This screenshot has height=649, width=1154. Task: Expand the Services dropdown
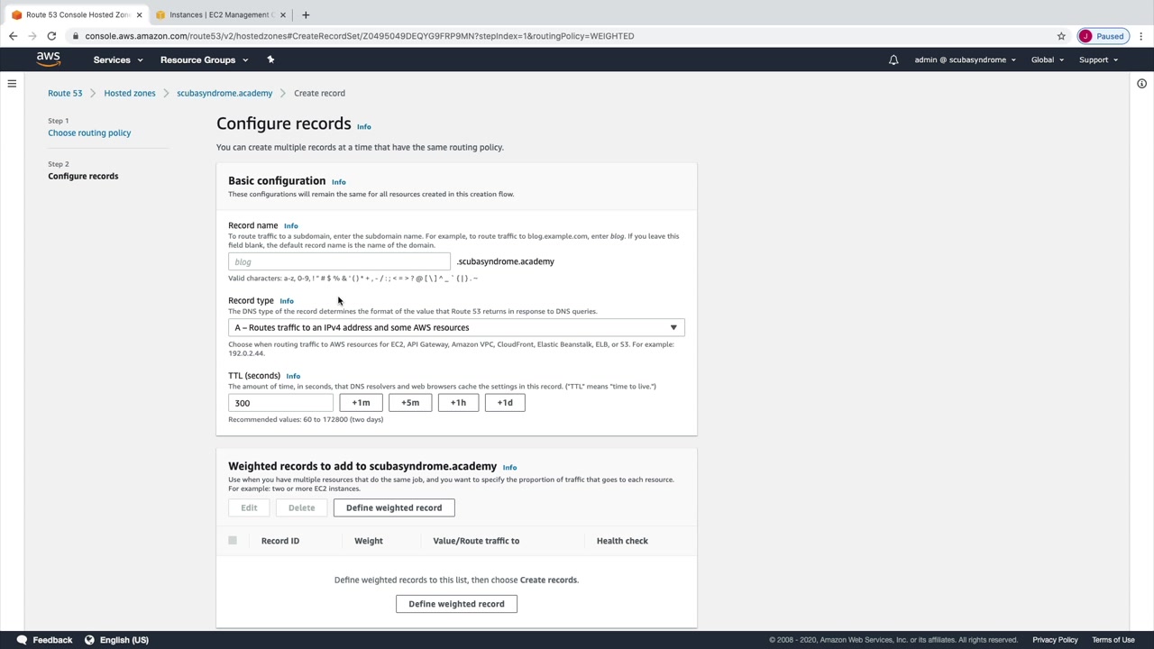click(118, 59)
